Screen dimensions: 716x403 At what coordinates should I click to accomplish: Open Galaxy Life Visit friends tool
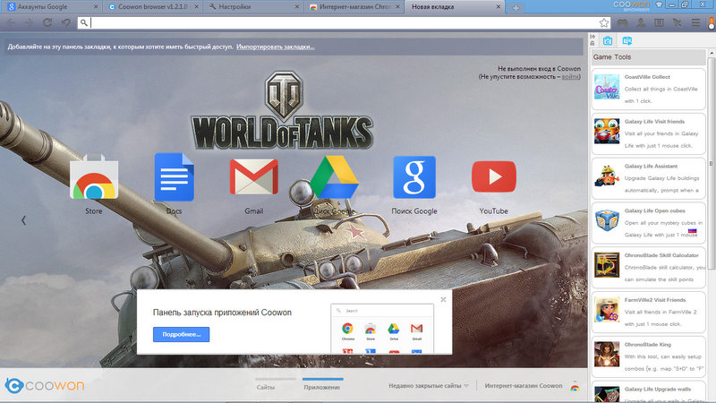point(648,133)
